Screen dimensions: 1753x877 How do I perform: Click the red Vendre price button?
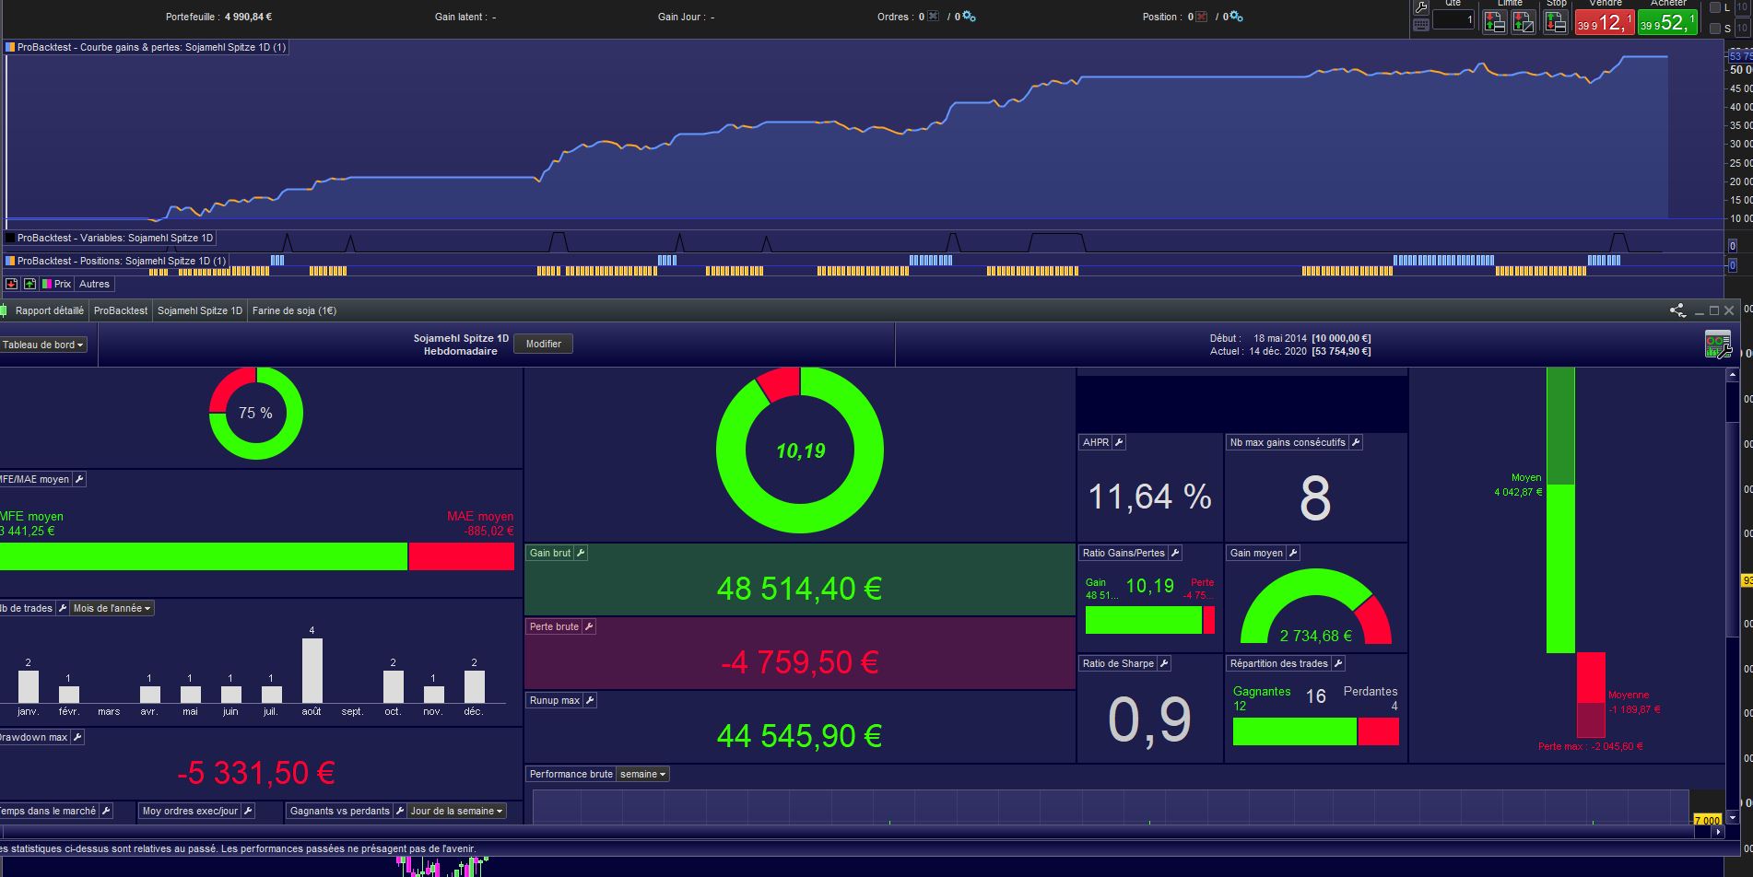tap(1605, 22)
